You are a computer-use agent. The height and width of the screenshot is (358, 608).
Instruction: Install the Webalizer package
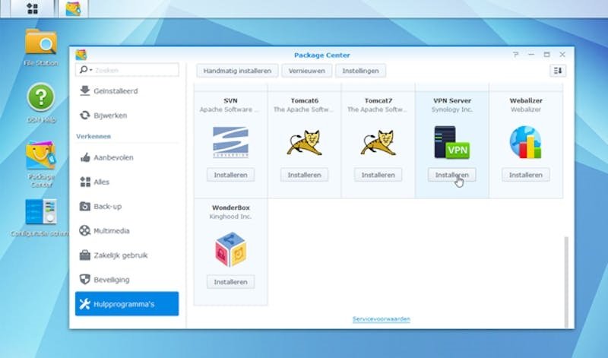(525, 175)
